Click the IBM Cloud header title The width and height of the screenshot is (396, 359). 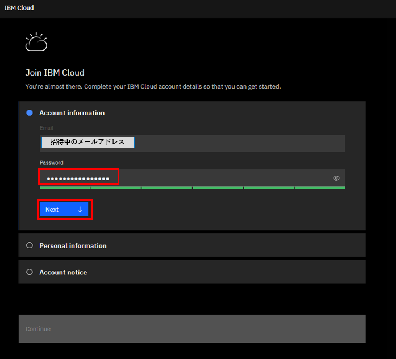[x=19, y=8]
